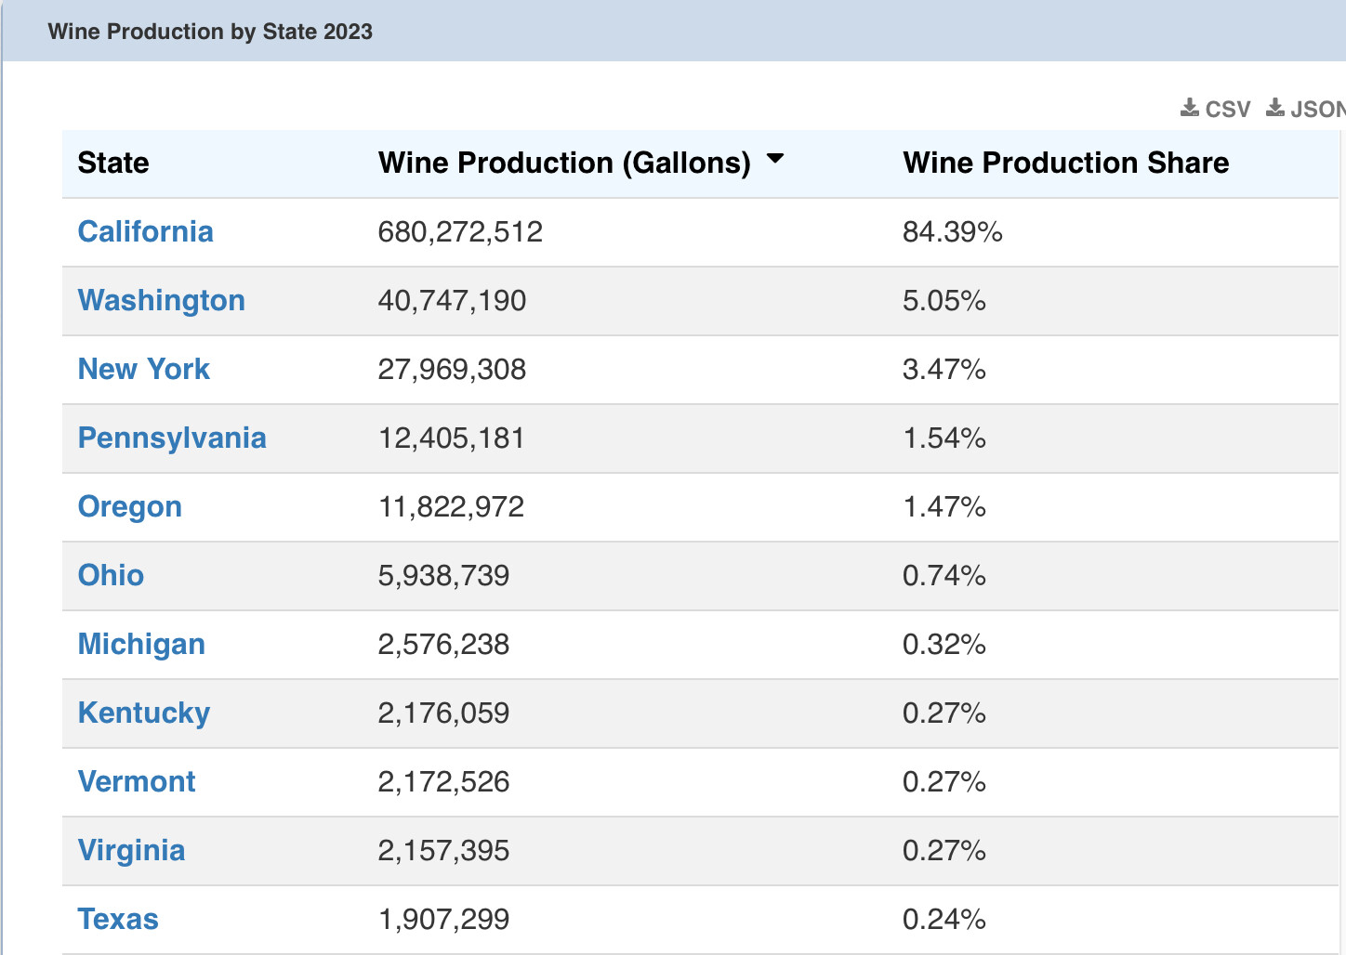Open the Kentucky state link
Viewport: 1346px width, 955px height.
point(143,713)
